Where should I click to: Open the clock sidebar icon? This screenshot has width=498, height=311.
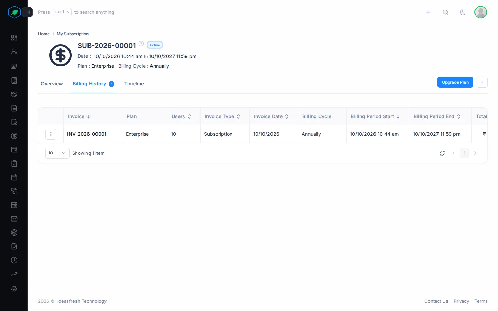[14, 260]
